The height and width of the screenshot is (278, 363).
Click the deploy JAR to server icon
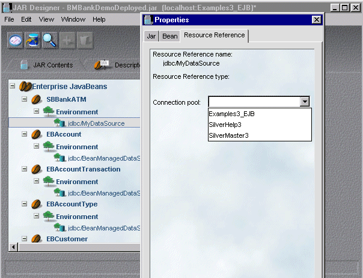tap(32, 40)
